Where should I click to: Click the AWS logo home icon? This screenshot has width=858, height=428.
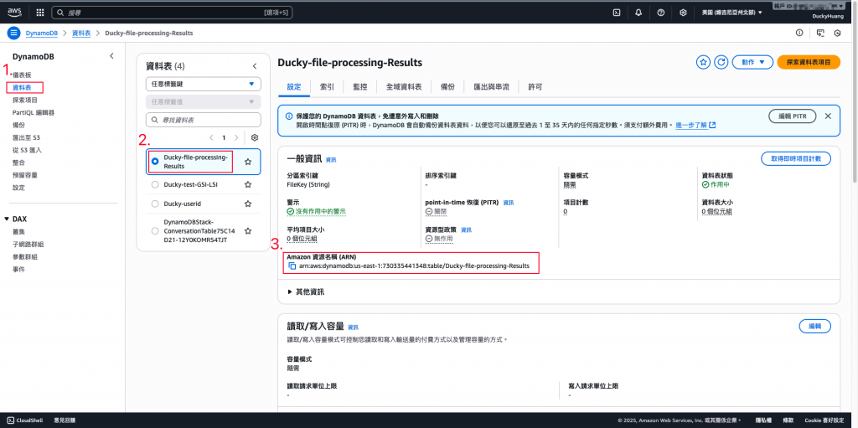tap(14, 12)
